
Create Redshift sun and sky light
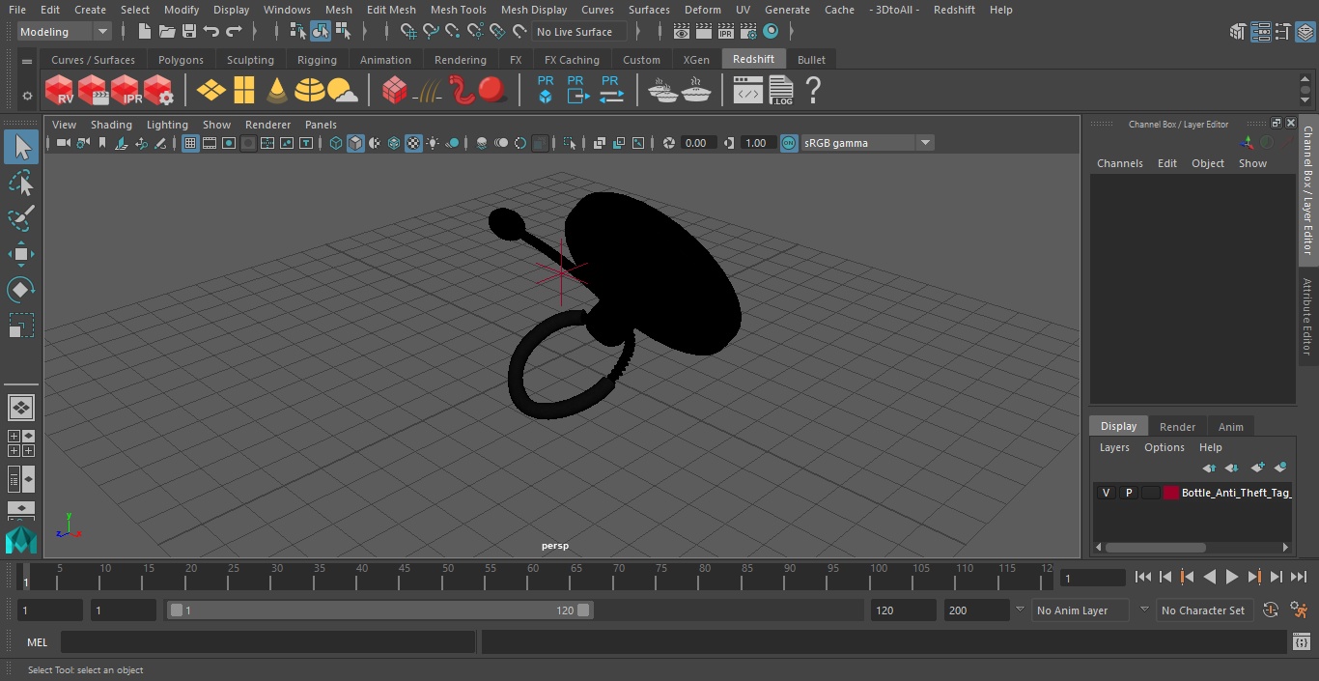(343, 91)
